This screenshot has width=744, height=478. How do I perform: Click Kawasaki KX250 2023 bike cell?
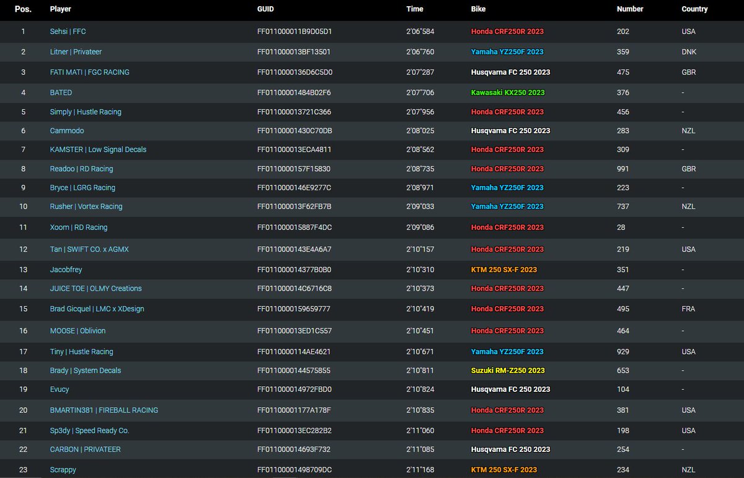pos(508,92)
